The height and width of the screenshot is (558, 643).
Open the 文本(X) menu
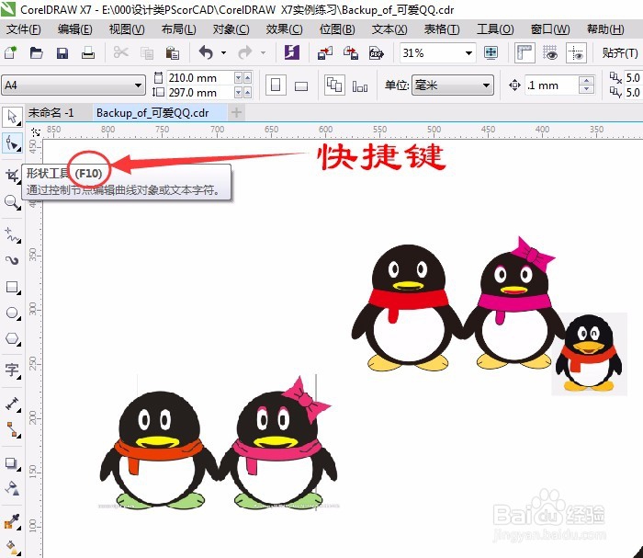(389, 29)
